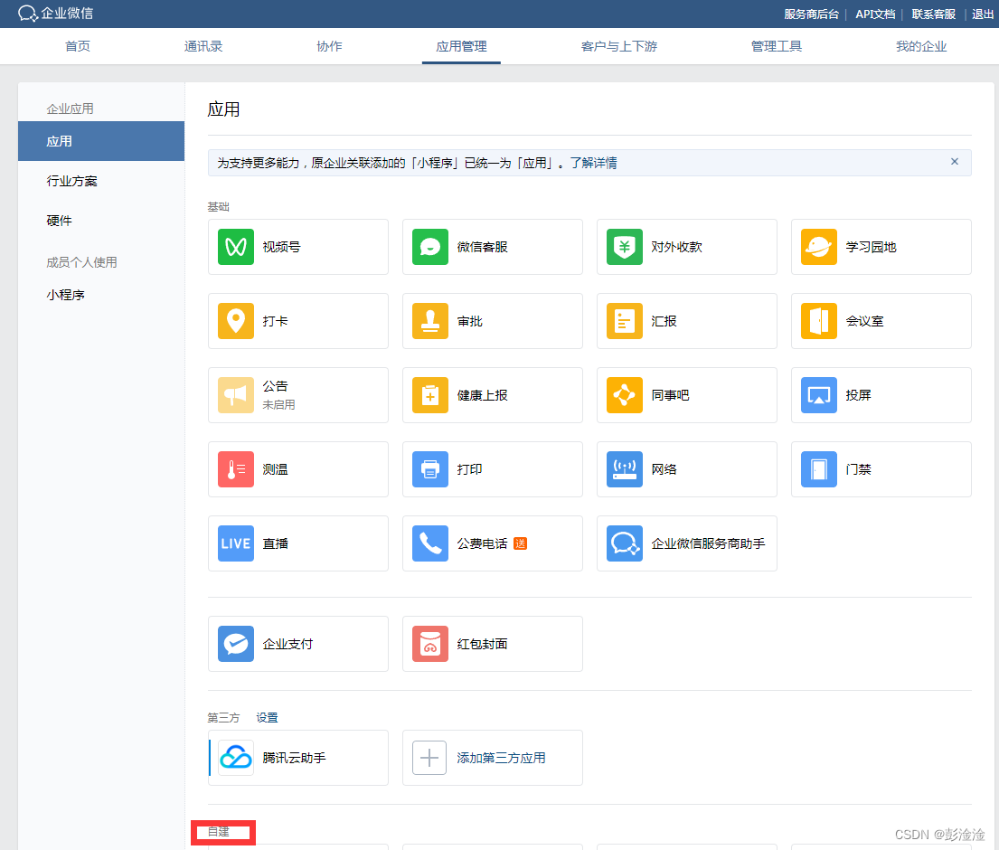Open the 企业支付 icon
The width and height of the screenshot is (999, 850).
[x=236, y=644]
